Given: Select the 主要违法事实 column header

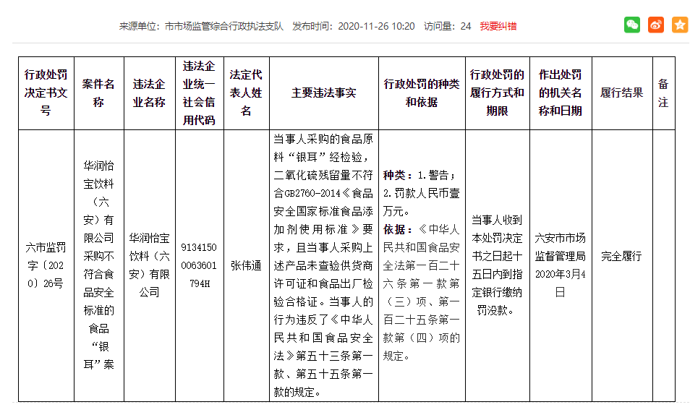Looking at the screenshot, I should pos(323,93).
